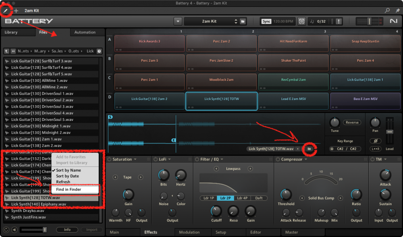Click the previous sample arrow beside TOTW.wav

pos(298,149)
